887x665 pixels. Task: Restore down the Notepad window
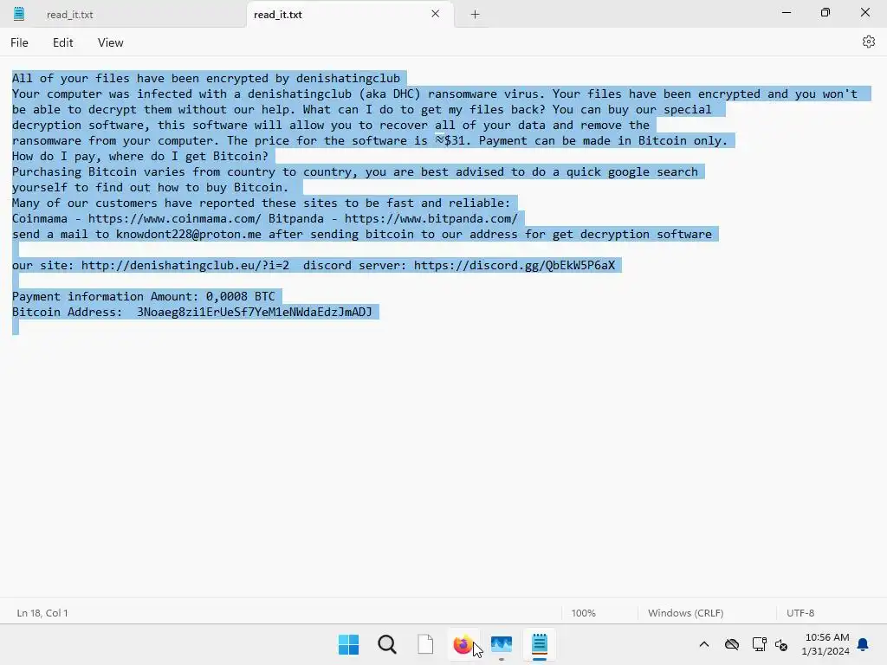point(825,12)
